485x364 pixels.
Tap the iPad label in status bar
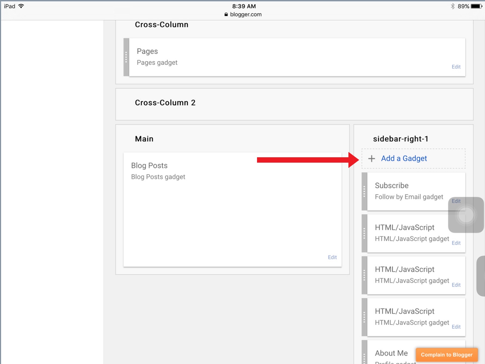tap(9, 6)
